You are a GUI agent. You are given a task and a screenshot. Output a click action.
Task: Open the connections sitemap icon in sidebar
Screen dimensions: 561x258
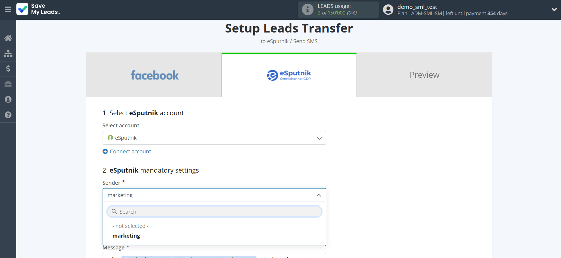click(x=8, y=53)
